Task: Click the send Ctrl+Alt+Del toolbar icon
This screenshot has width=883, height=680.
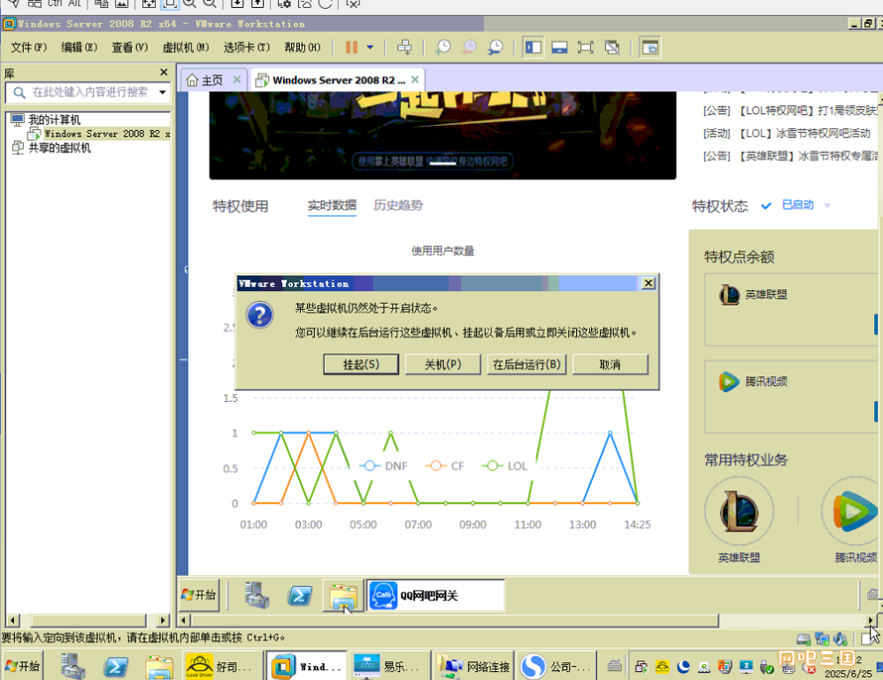Action: click(x=404, y=47)
